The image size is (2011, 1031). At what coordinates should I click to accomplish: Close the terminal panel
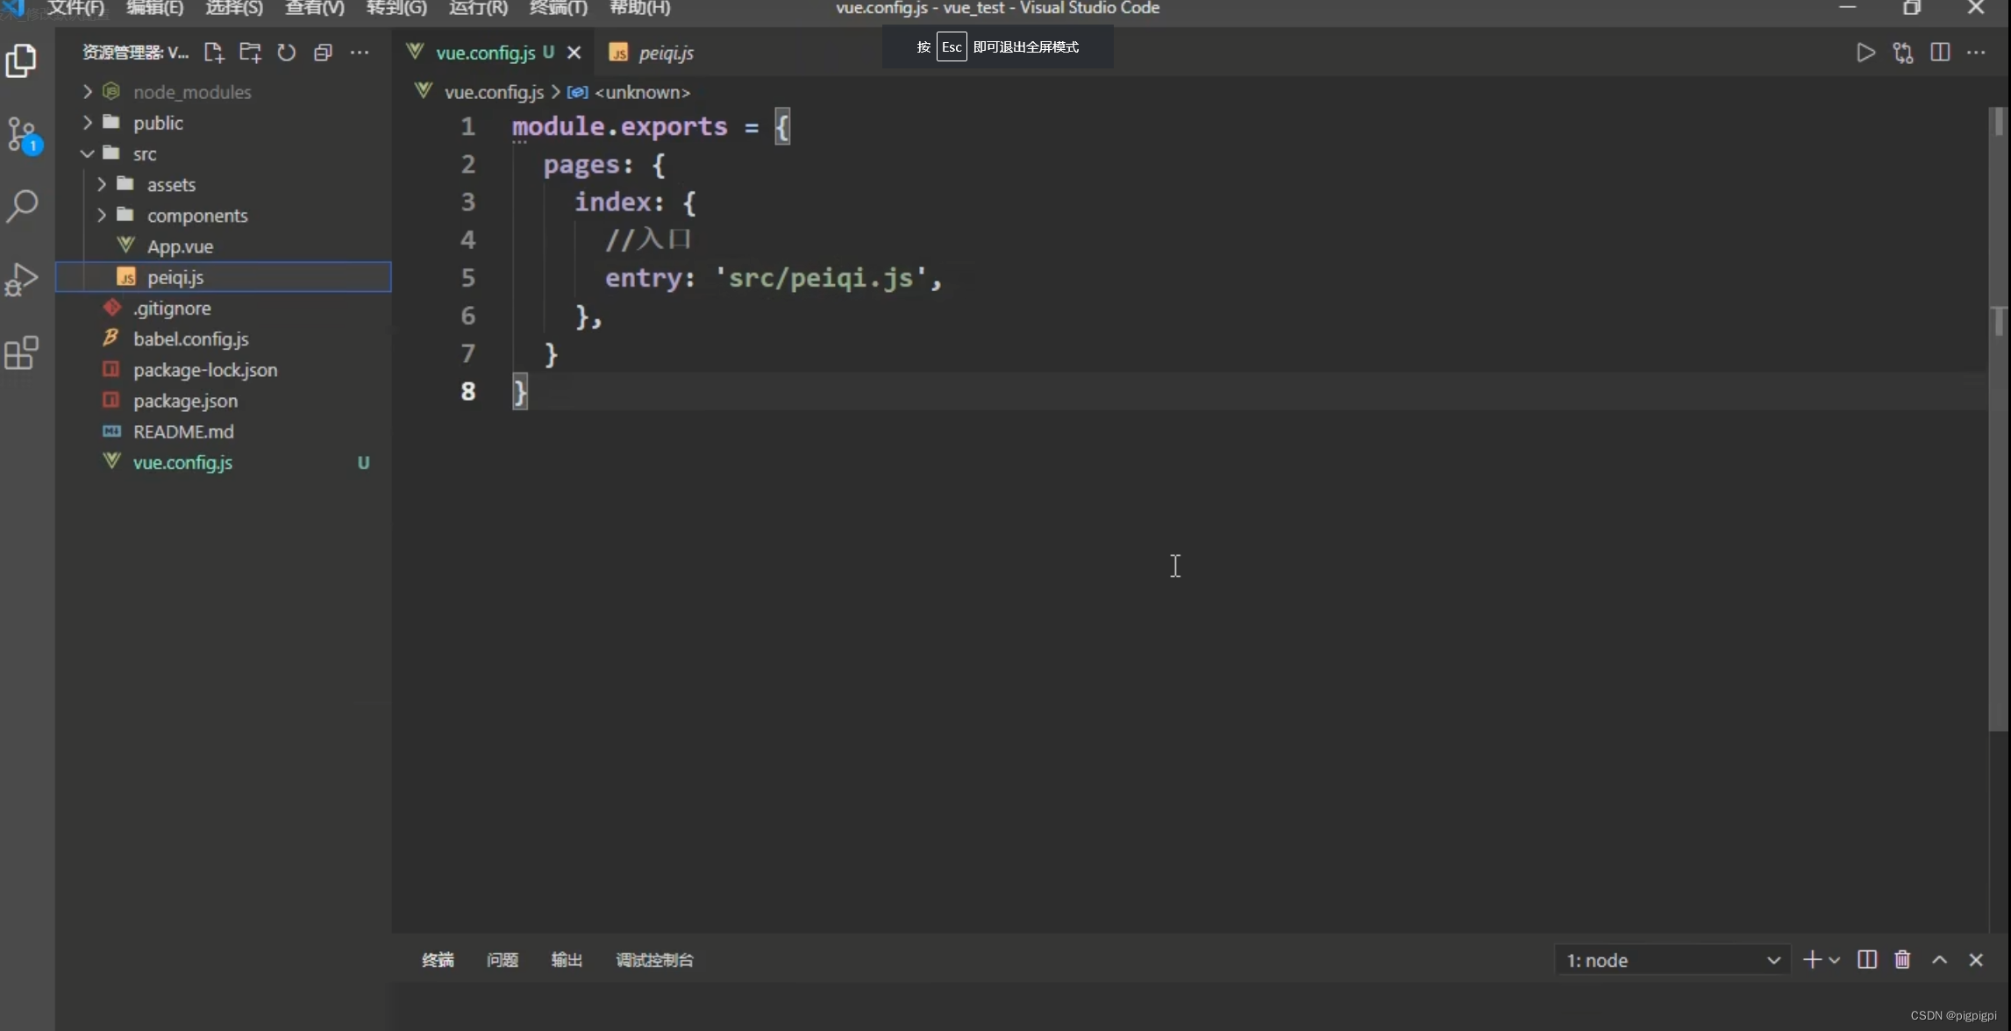click(1976, 960)
